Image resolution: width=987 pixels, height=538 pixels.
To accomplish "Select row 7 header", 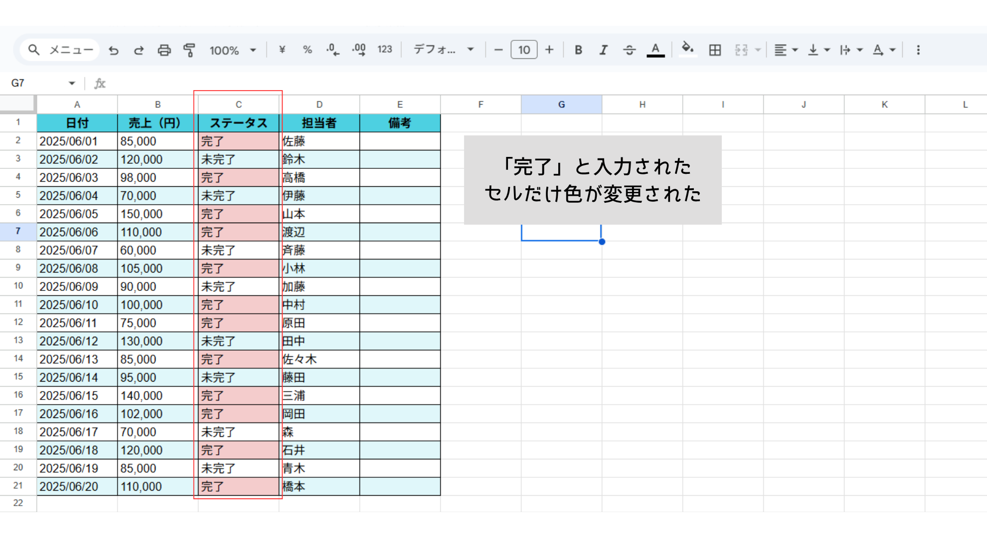I will (x=18, y=231).
